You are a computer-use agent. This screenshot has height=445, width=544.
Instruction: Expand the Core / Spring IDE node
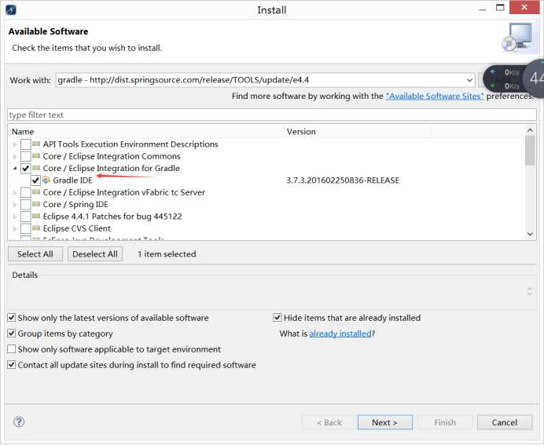click(15, 205)
